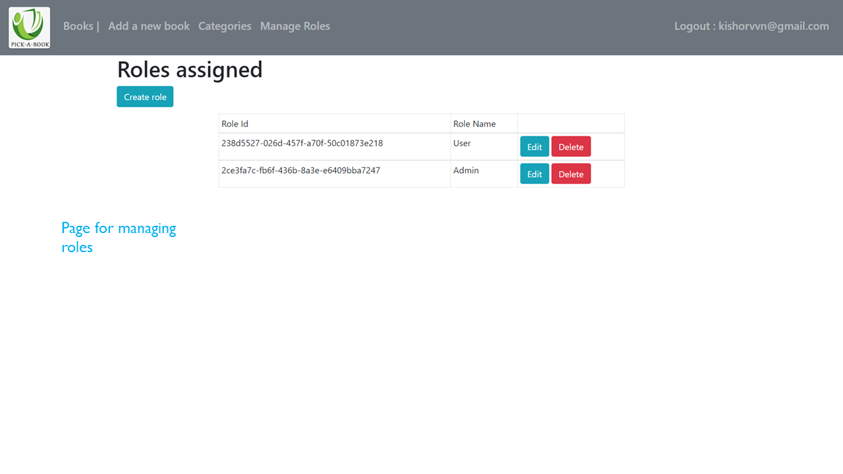
Task: Click the Pick-A-Book logo icon
Action: click(30, 28)
